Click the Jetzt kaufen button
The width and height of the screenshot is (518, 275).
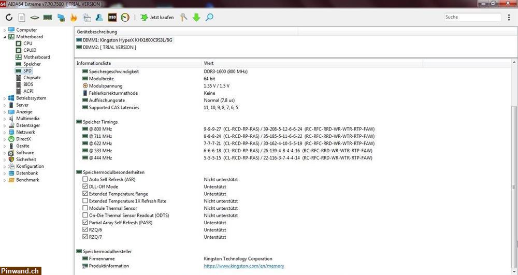click(x=157, y=18)
